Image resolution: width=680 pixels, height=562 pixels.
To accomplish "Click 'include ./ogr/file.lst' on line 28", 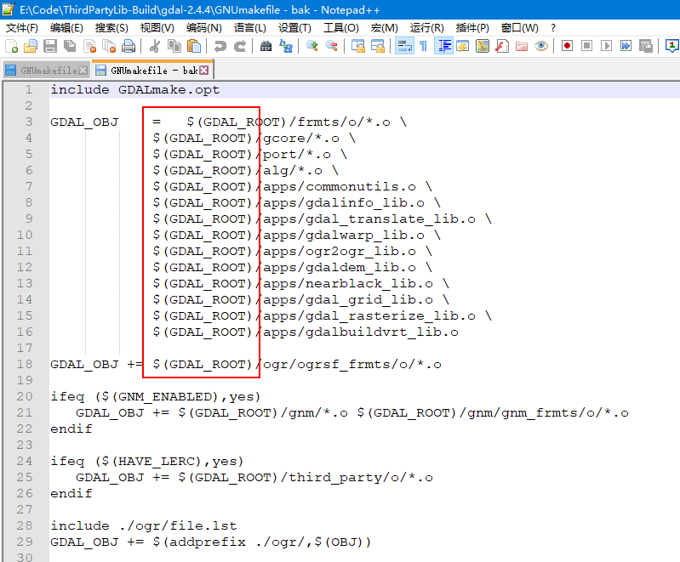I will pos(144,525).
